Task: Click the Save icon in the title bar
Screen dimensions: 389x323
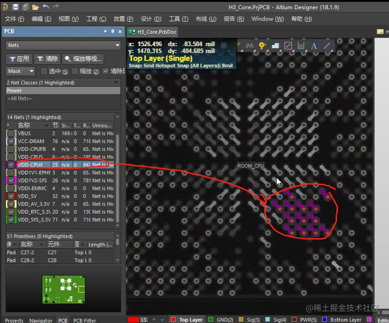Action: (x=15, y=7)
